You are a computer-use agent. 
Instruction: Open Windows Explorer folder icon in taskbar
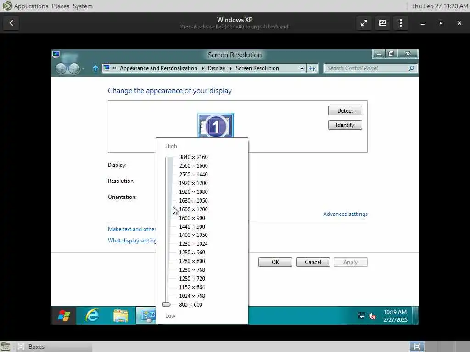pyautogui.click(x=121, y=316)
